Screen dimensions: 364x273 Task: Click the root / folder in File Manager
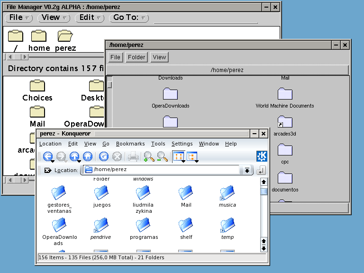16,40
